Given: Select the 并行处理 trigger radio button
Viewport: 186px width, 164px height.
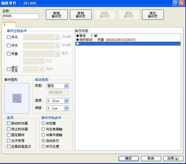Looking at the screenshot, I should pyautogui.click(x=43, y=146).
